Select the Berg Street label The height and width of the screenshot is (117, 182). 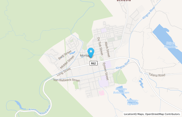coord(65,55)
